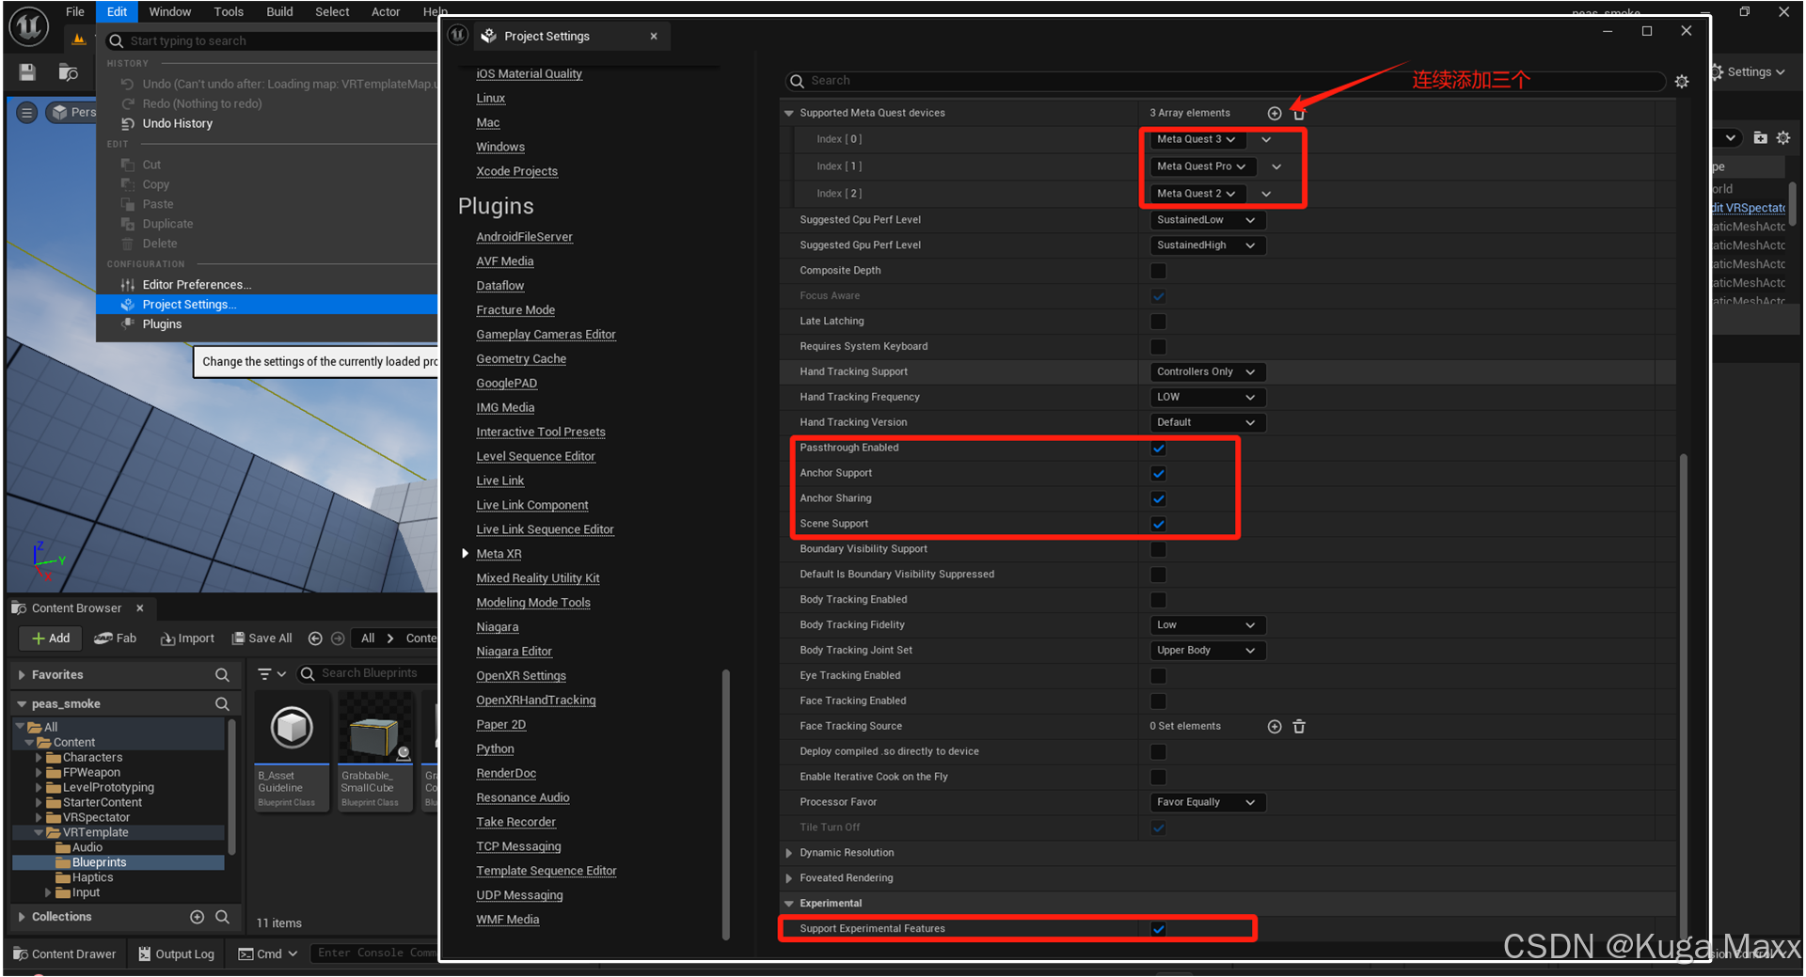The image size is (1806, 977).
Task: Toggle Passthrough Enabled checkbox
Action: 1159,449
